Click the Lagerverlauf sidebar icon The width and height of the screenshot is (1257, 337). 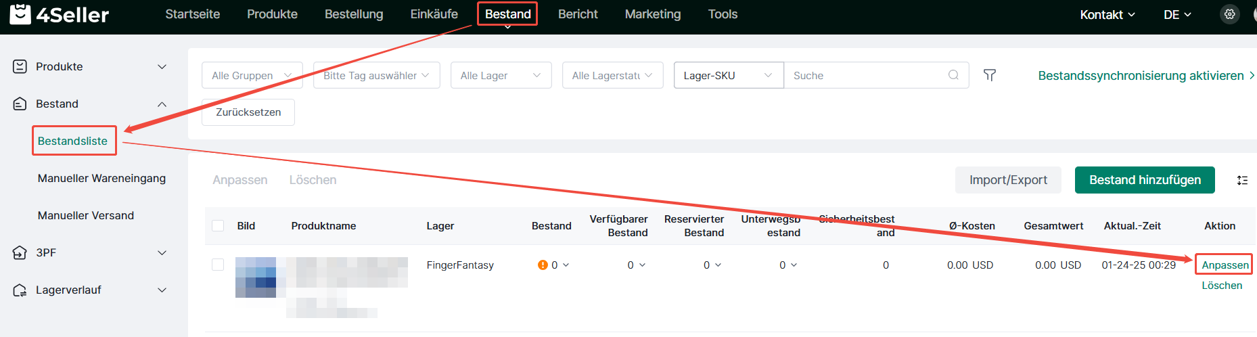20,290
